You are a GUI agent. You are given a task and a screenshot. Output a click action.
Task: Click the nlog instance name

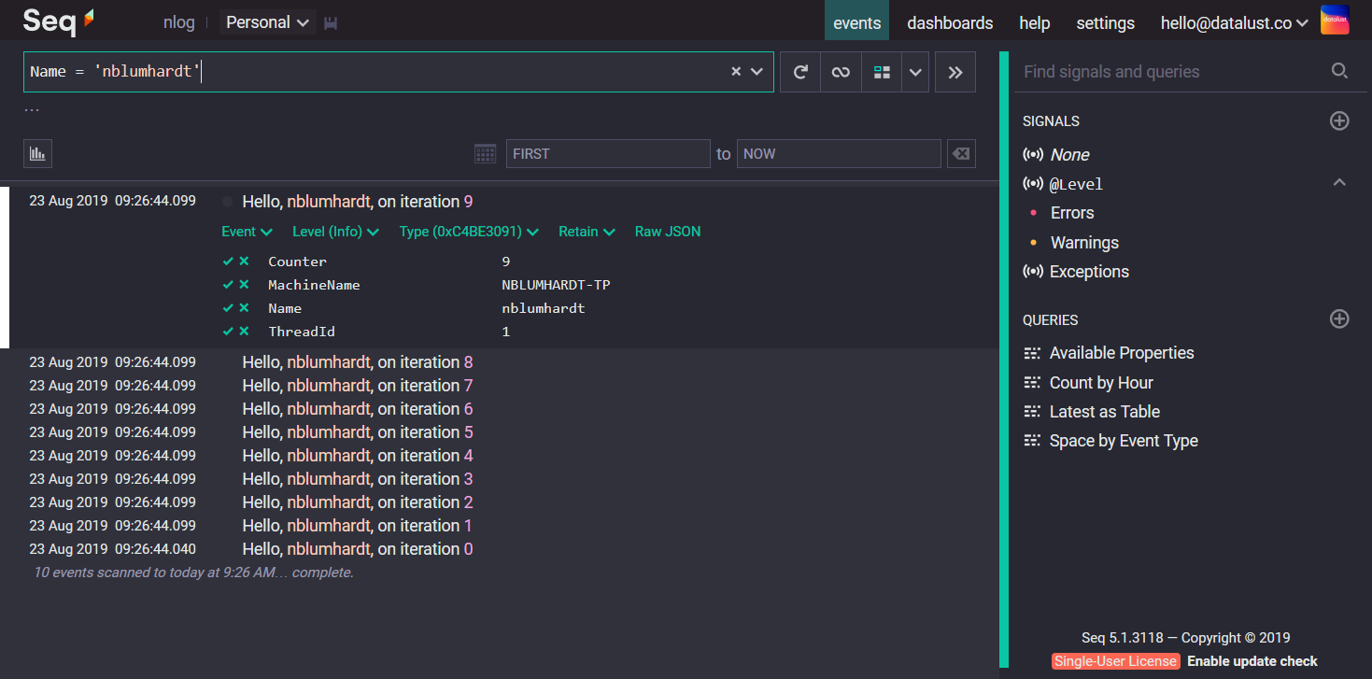tap(178, 22)
